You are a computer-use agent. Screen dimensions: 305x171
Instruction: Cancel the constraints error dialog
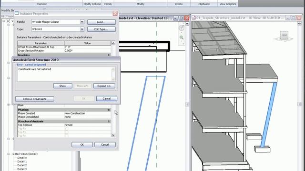[107, 98]
